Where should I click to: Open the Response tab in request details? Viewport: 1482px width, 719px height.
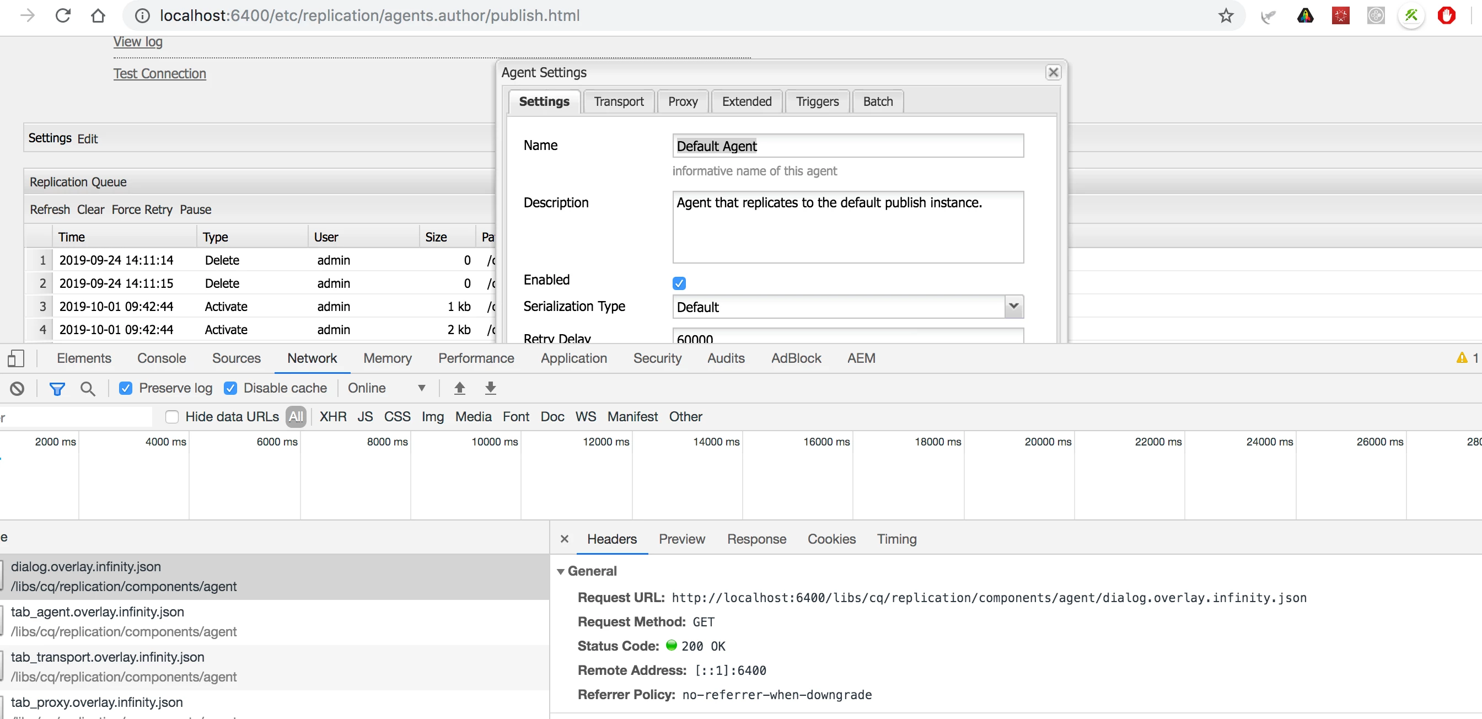click(x=756, y=539)
